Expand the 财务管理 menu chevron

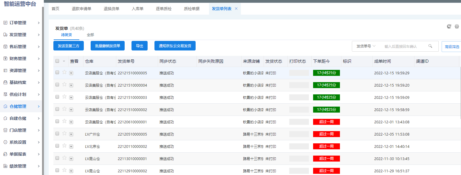click(39, 59)
